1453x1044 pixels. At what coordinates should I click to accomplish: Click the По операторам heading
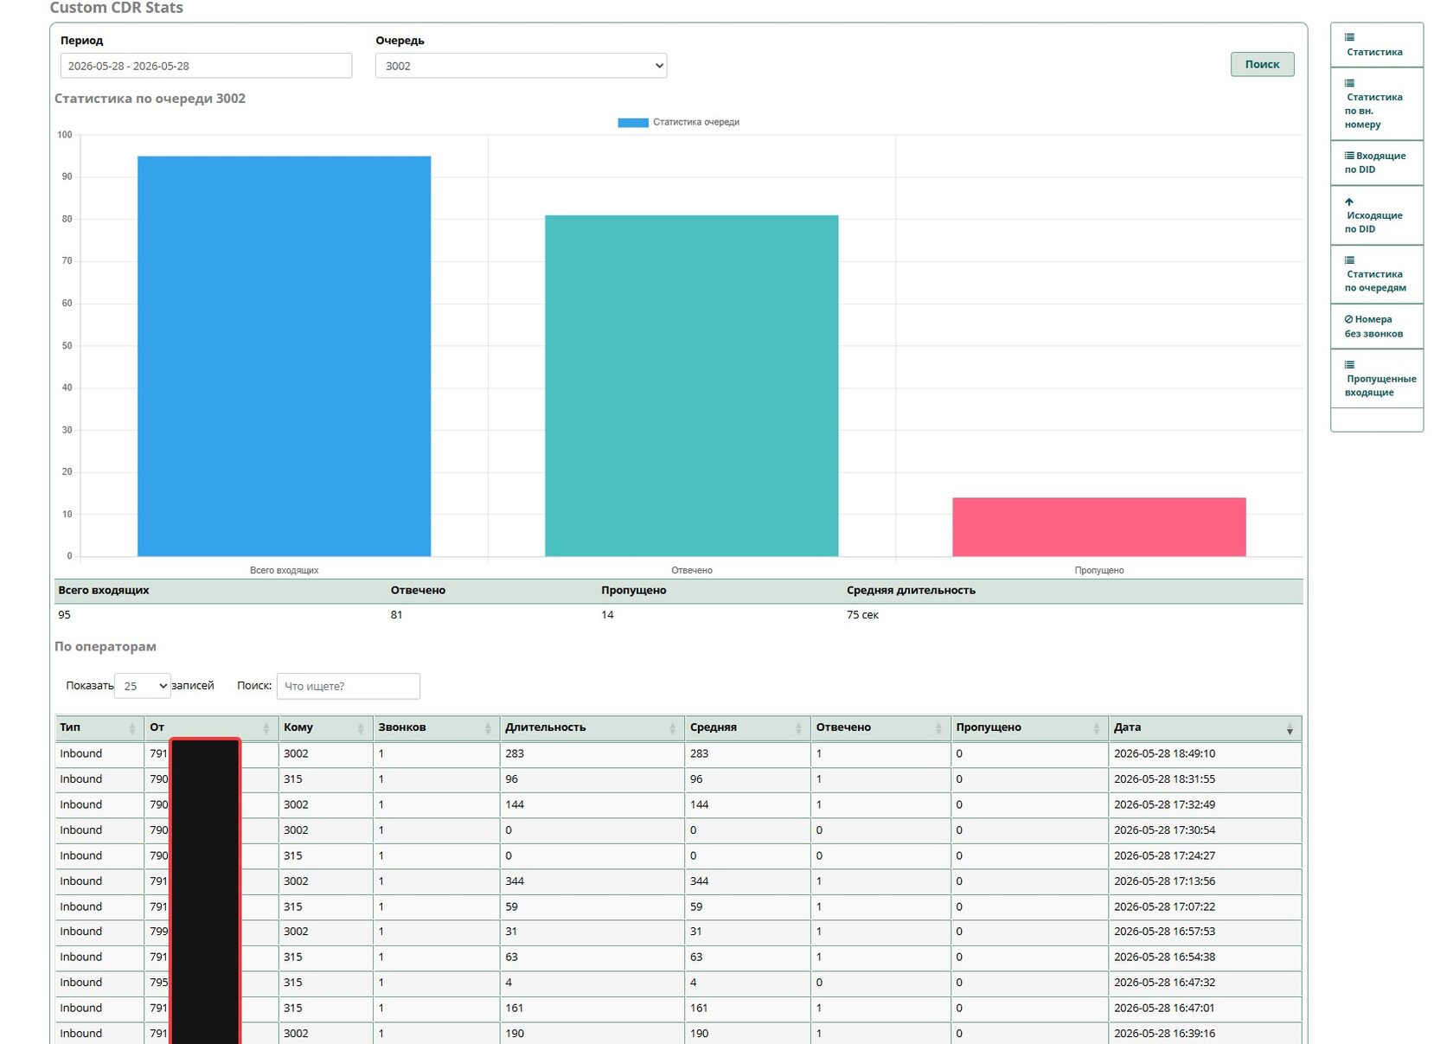click(x=106, y=647)
